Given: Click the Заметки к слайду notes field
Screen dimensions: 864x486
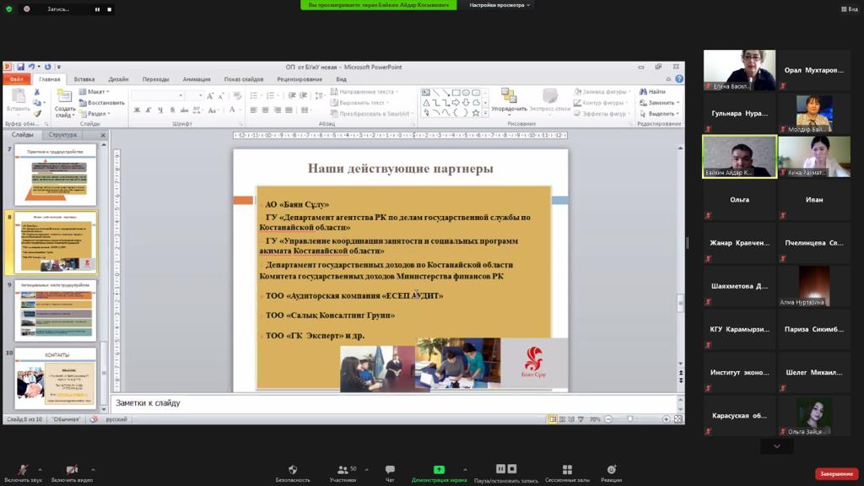Looking at the screenshot, I should tap(393, 403).
